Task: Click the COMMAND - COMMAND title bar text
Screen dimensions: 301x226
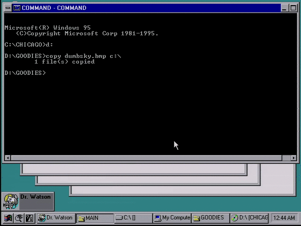Action: coord(54,8)
